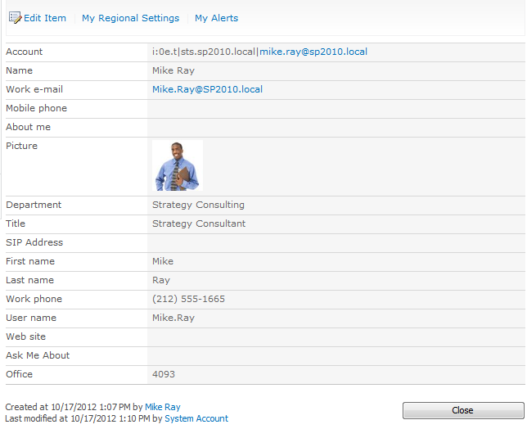This screenshot has width=527, height=429.
Task: Click the First name value Mike
Action: [x=163, y=261]
